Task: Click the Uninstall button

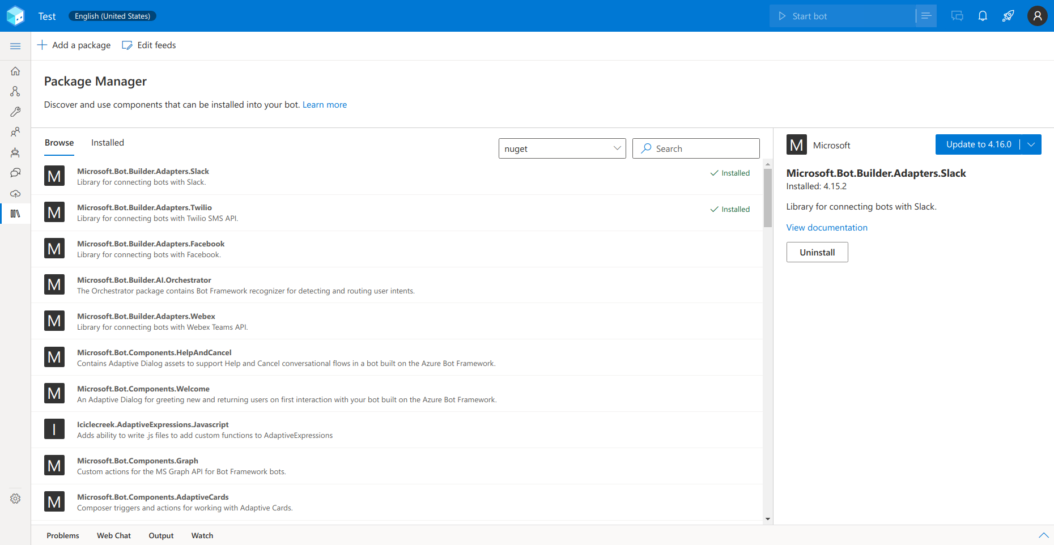Action: tap(817, 252)
